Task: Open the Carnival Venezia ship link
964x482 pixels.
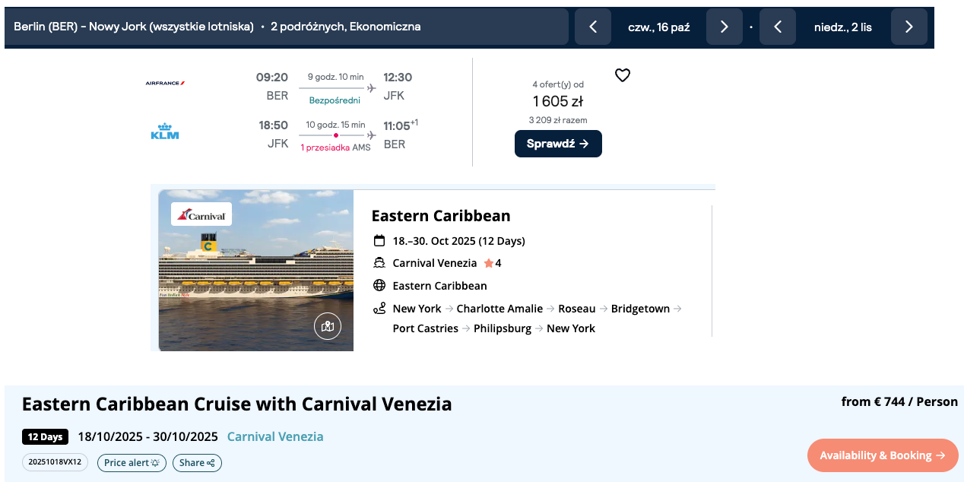Action: pos(275,436)
